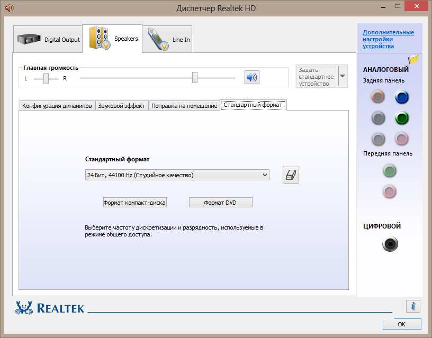Click the lower gray rear panel jack
Screen dimensions: 432x338
point(378,139)
